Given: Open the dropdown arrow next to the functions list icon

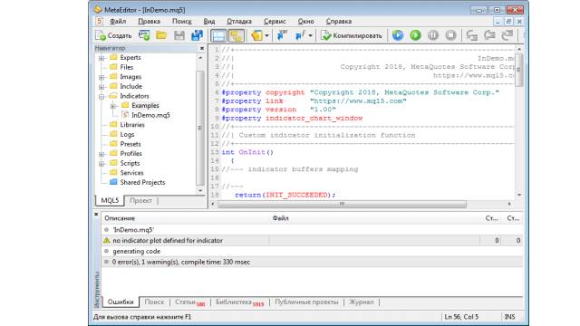Looking at the screenshot, I should click(x=310, y=35).
